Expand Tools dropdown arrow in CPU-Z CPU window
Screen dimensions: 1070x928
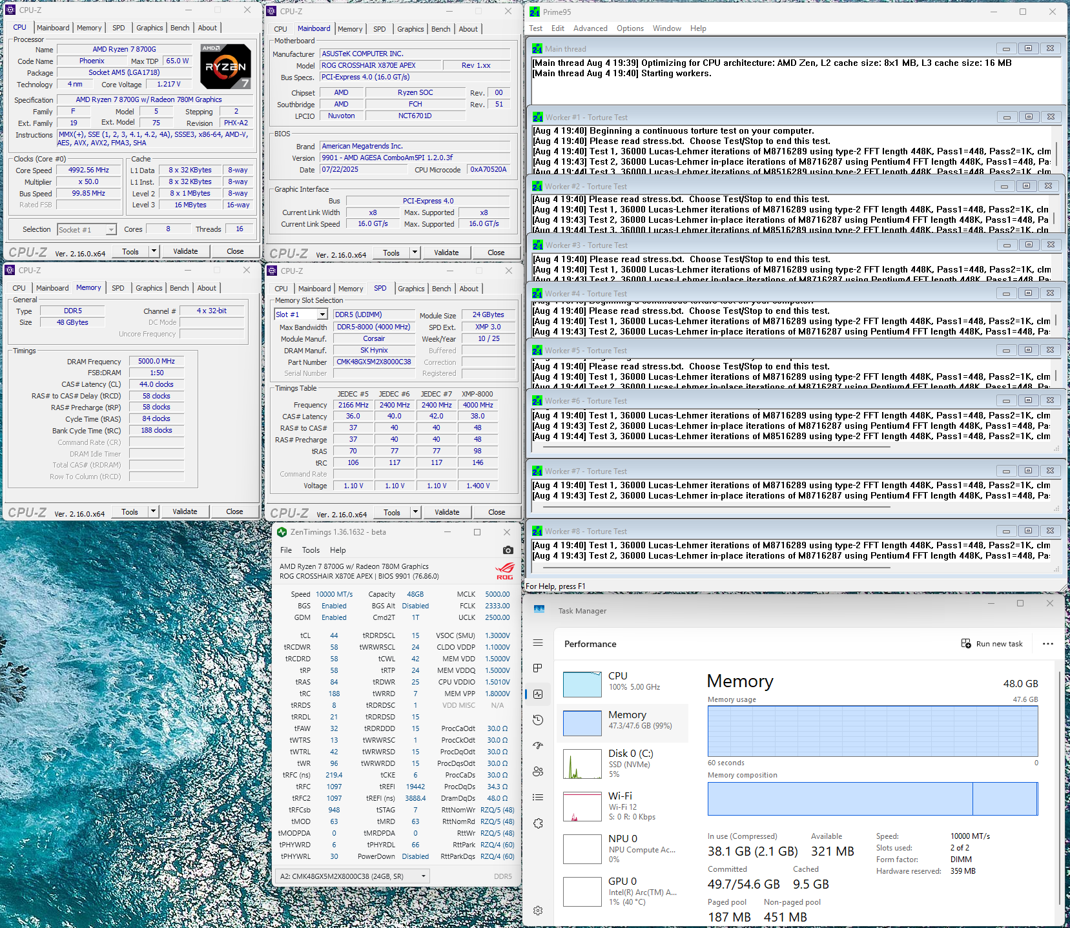[154, 251]
